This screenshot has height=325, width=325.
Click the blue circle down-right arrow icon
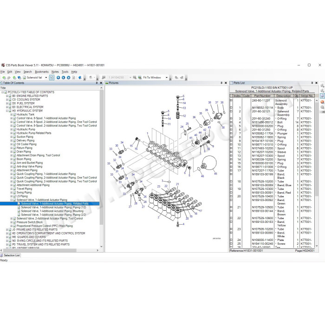click(x=69, y=78)
